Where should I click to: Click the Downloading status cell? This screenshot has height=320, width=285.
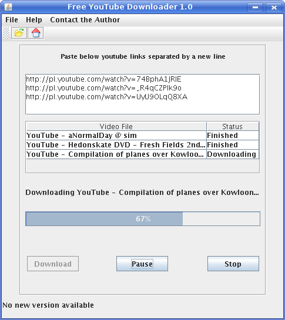coord(233,154)
